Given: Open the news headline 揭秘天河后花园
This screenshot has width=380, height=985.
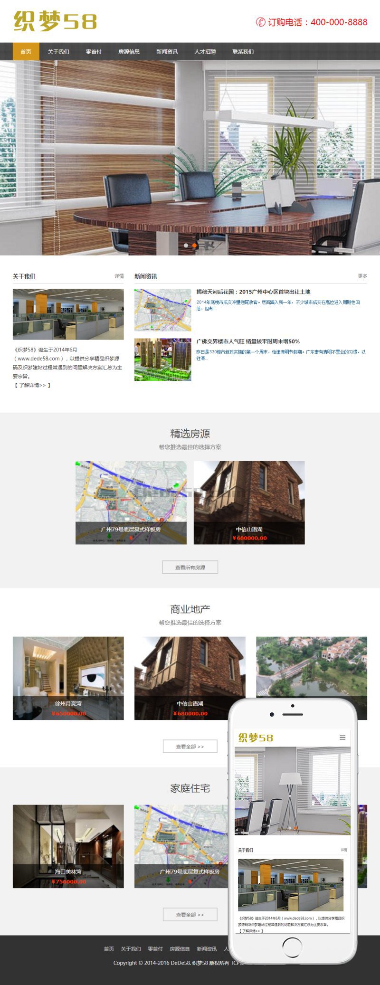Looking at the screenshot, I should pyautogui.click(x=253, y=292).
